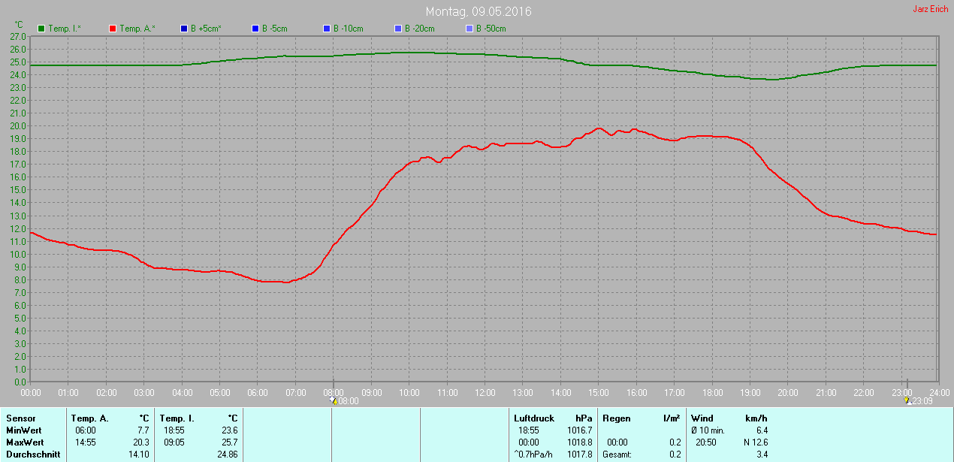Click the Jarz Erich label

tap(930, 9)
